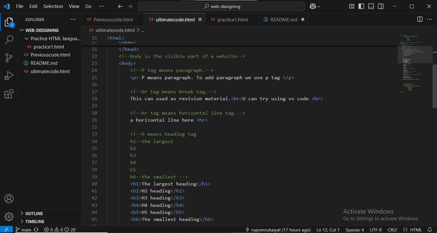Open the Extensions view icon
Image resolution: width=437 pixels, height=233 pixels.
point(9,94)
